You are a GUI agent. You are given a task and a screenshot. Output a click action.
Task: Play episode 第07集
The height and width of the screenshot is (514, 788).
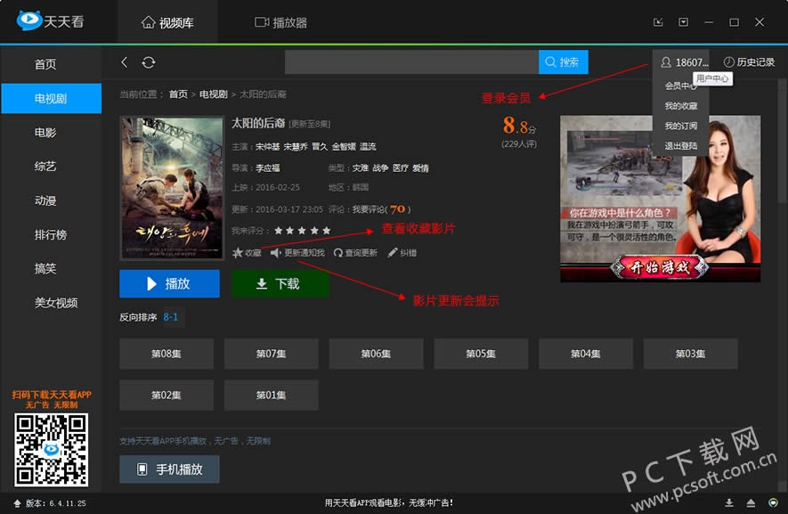(x=272, y=354)
